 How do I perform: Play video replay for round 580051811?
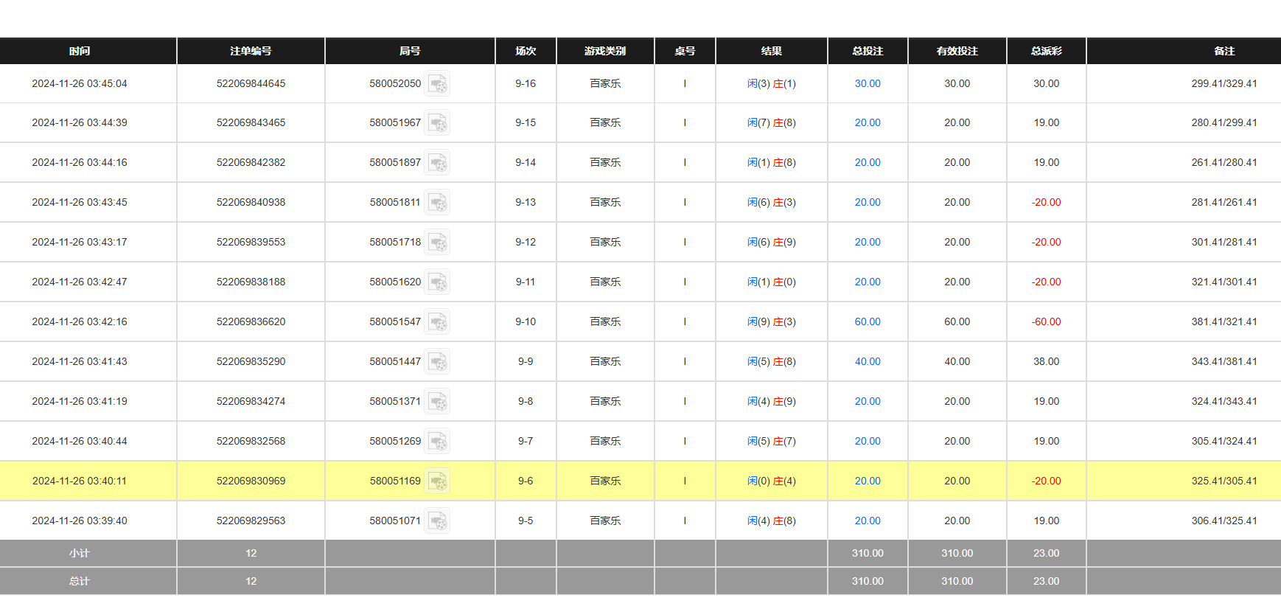click(437, 203)
